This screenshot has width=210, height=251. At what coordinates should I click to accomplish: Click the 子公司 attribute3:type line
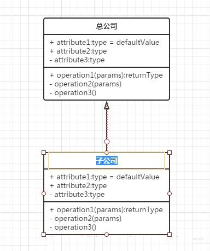pos(77,195)
